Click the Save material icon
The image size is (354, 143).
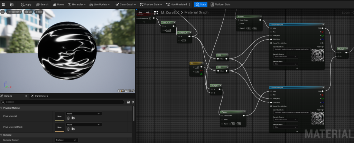[x=3, y=4]
